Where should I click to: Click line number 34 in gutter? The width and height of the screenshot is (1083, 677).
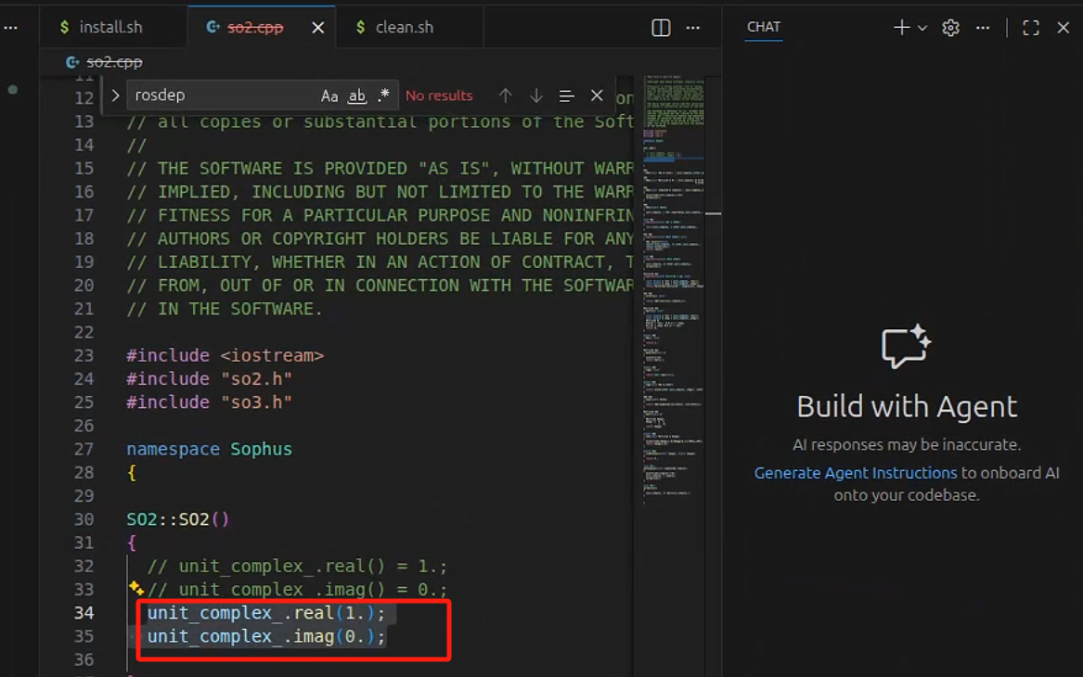[x=84, y=613]
